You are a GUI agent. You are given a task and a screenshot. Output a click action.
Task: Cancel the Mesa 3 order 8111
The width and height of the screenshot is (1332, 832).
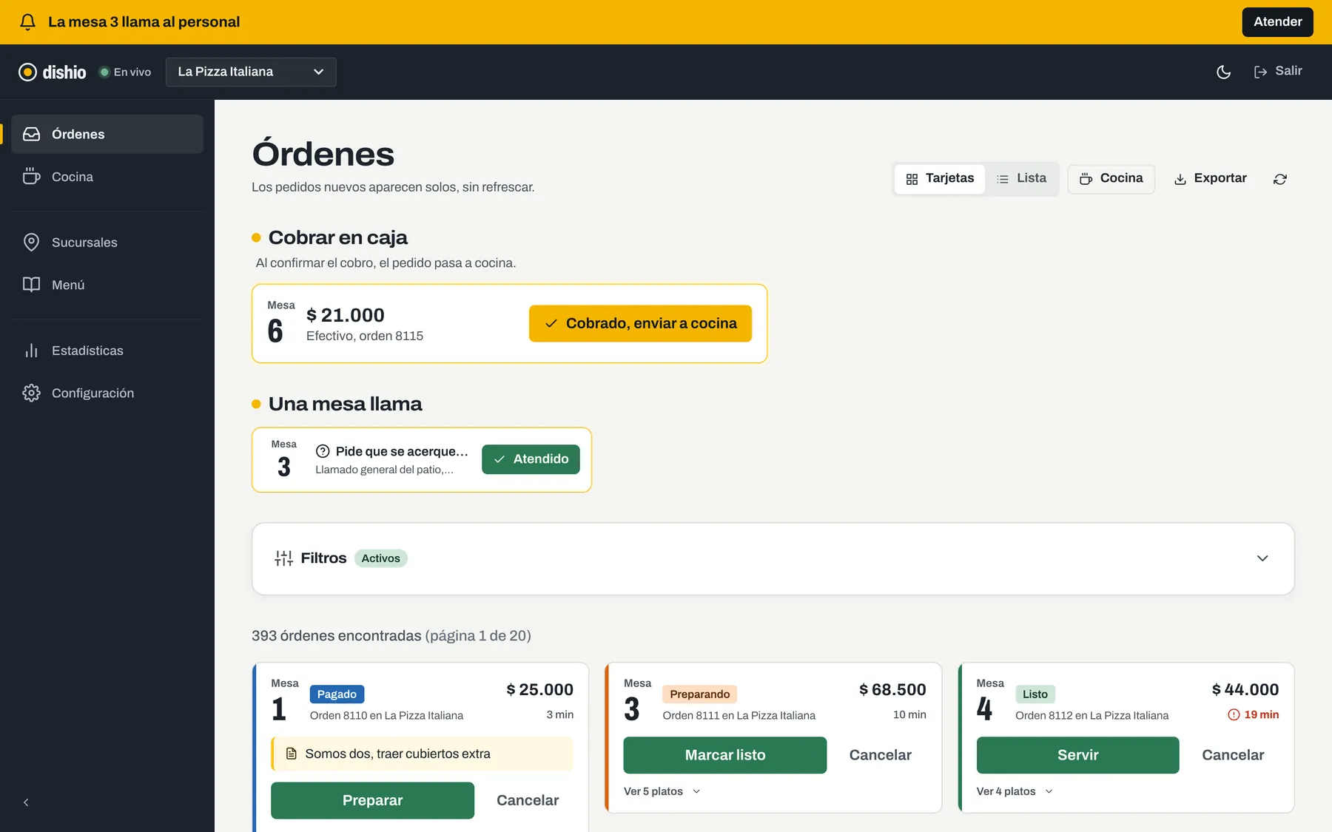(x=880, y=755)
